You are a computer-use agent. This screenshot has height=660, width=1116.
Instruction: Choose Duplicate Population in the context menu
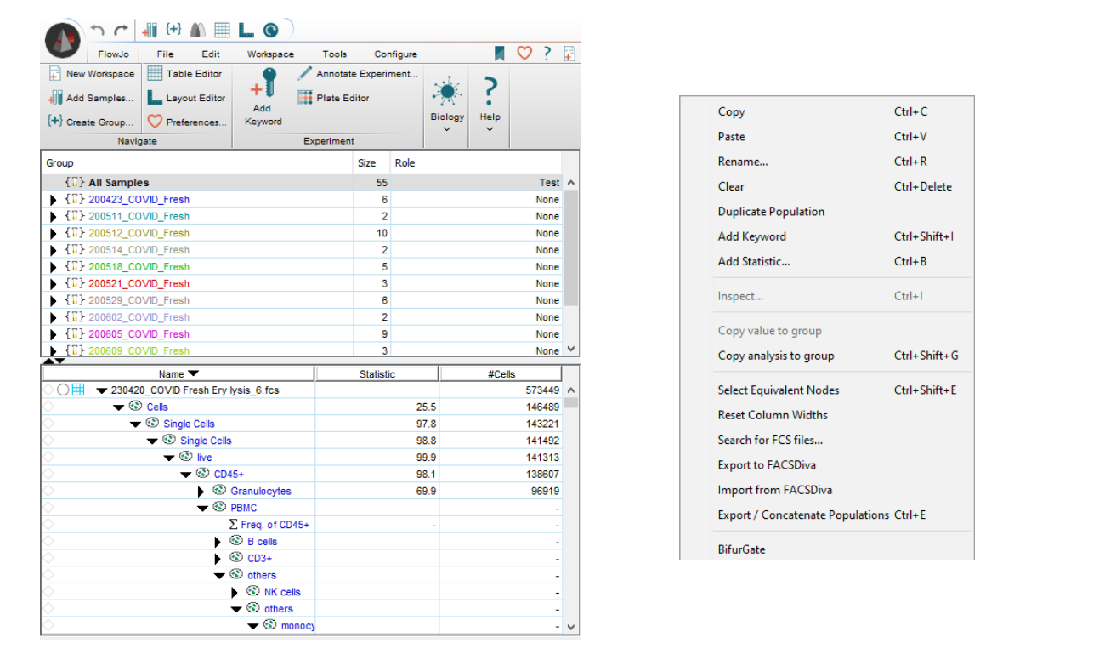pos(771,212)
